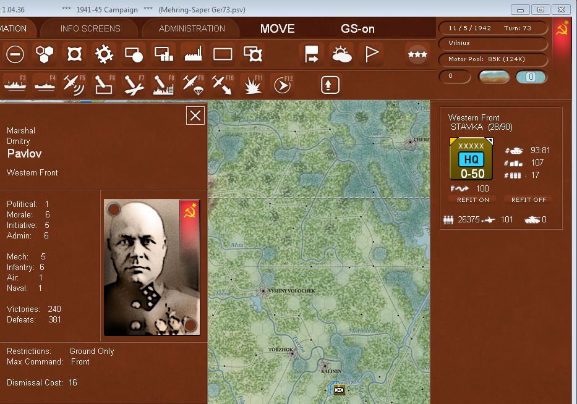Click the Western Front title in unit panel
This screenshot has height=404, width=577.
coord(474,117)
